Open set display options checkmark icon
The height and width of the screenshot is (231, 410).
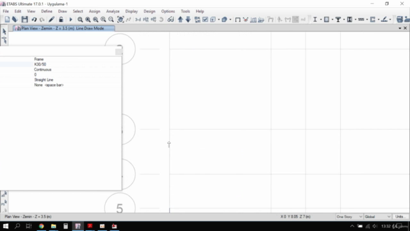(x=205, y=19)
